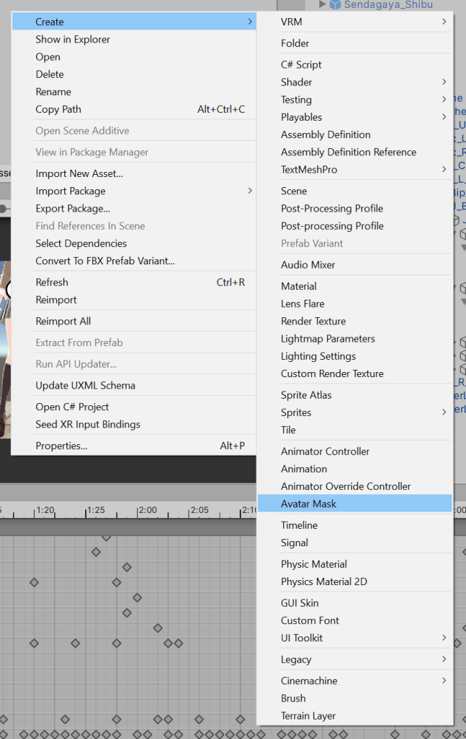Expand the Import Package submenu
The height and width of the screenshot is (739, 466).
tap(250, 191)
